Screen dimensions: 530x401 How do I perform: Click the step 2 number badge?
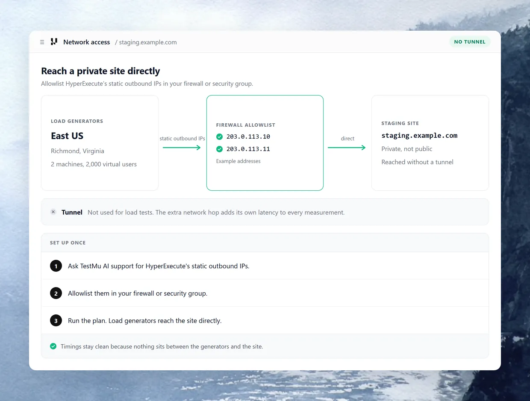(56, 293)
